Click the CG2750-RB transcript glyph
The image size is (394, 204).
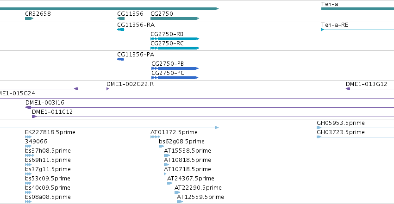[x=175, y=39]
